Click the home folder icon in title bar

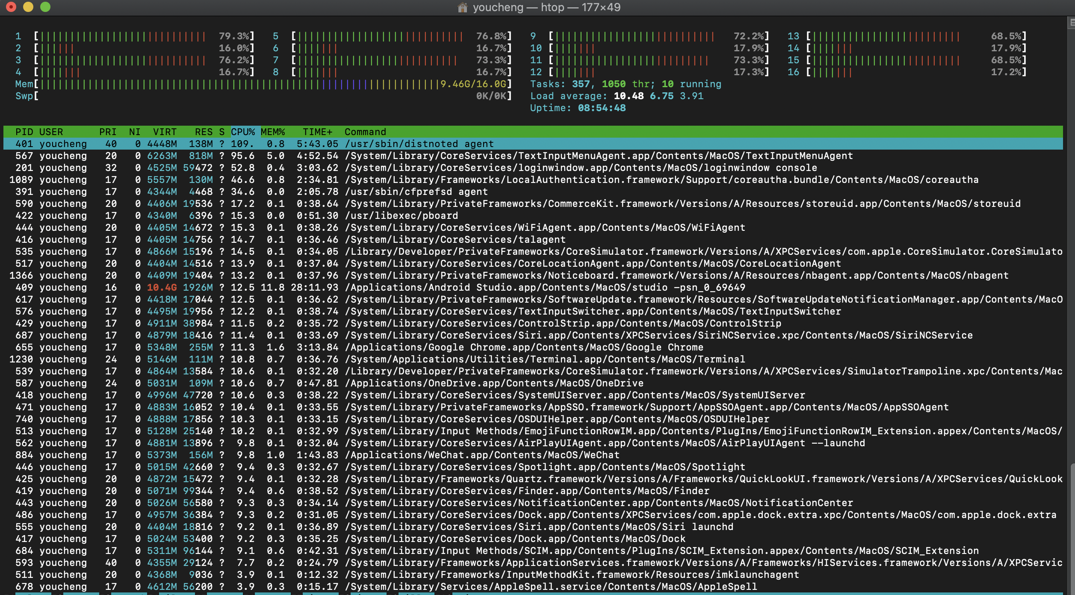[462, 7]
